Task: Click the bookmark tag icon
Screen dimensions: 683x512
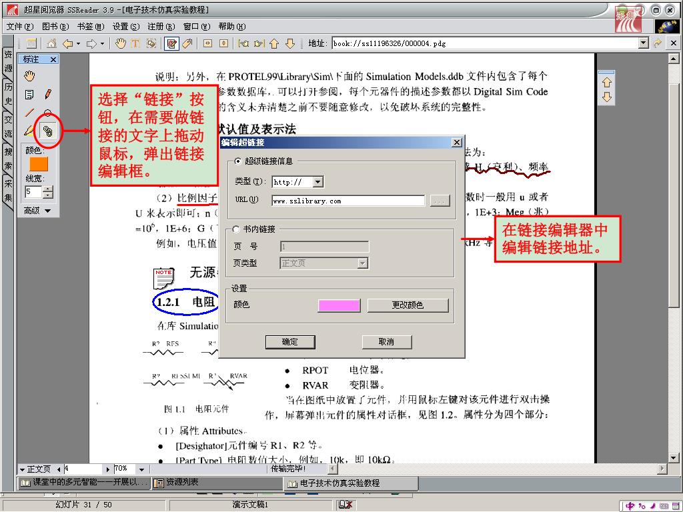Action: click(187, 43)
